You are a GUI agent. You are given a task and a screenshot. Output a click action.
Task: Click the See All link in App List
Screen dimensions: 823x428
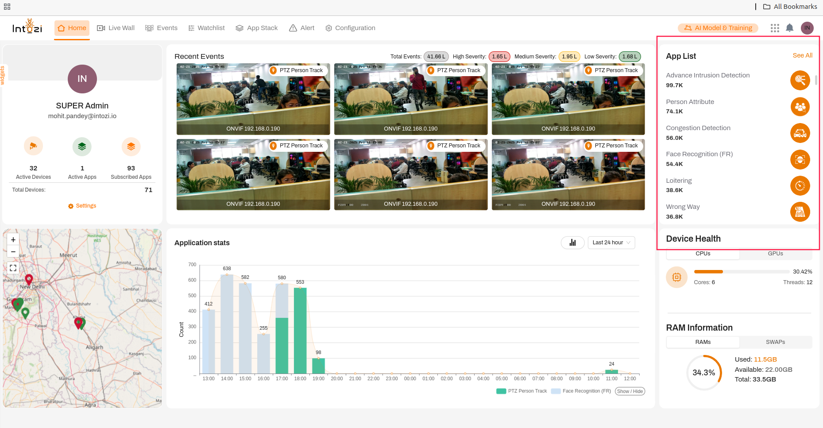click(x=802, y=55)
